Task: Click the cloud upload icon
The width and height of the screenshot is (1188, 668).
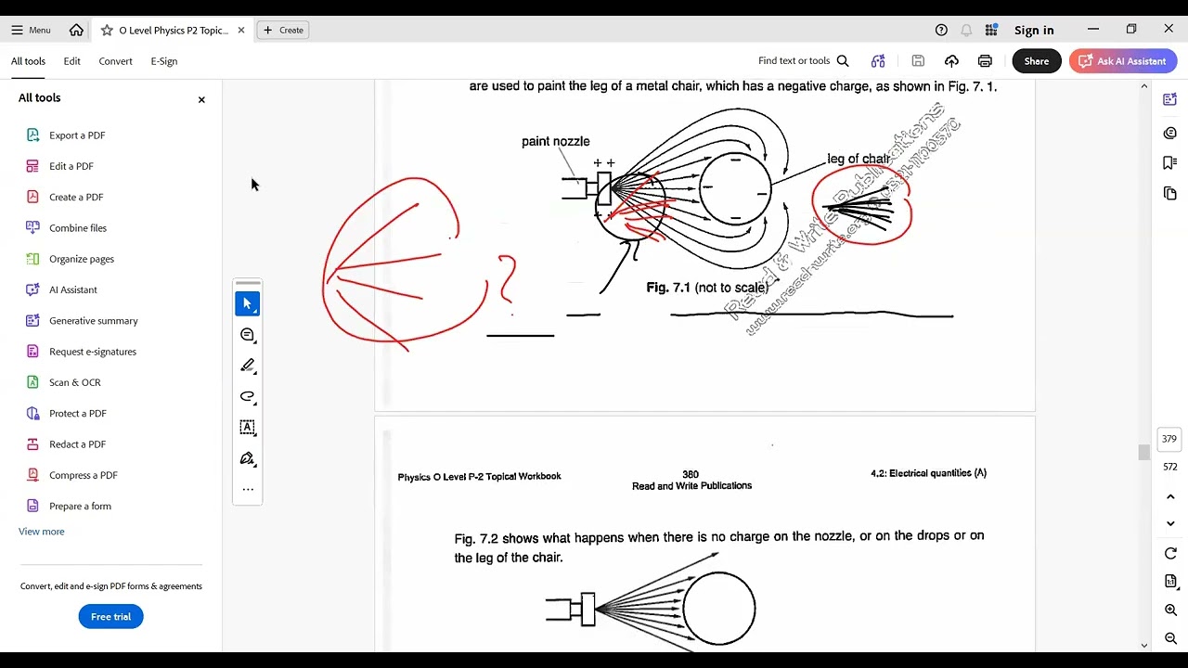Action: pos(951,61)
